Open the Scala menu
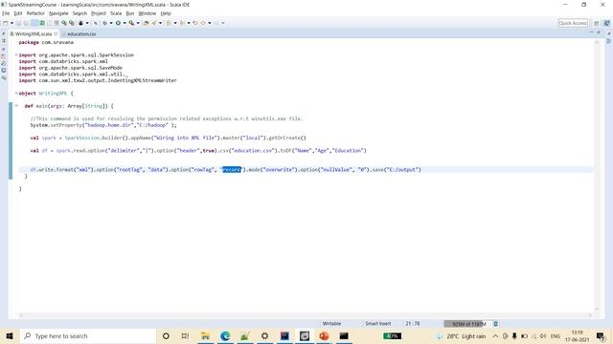The image size is (613, 344). (x=116, y=13)
